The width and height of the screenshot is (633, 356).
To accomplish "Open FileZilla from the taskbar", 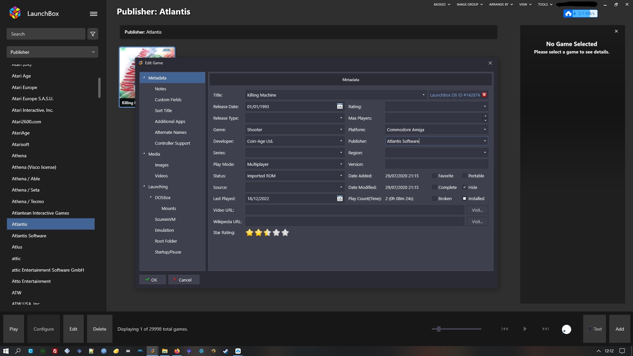I will 55,351.
